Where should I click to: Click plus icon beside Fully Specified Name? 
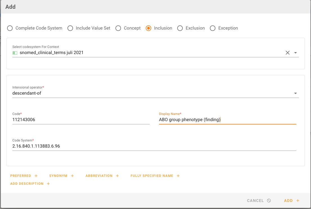[178, 176]
